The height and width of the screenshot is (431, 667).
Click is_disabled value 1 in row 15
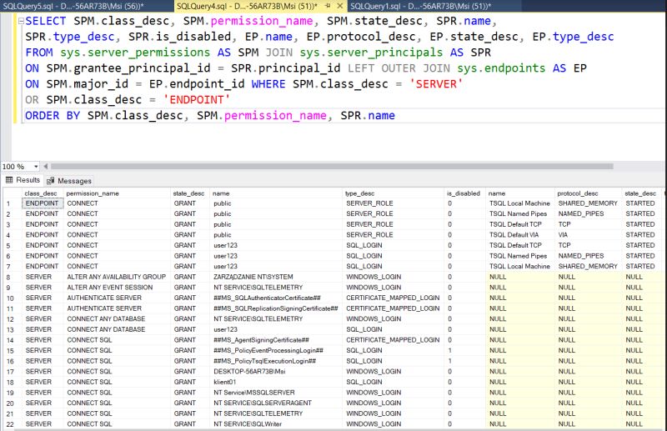[464, 351]
